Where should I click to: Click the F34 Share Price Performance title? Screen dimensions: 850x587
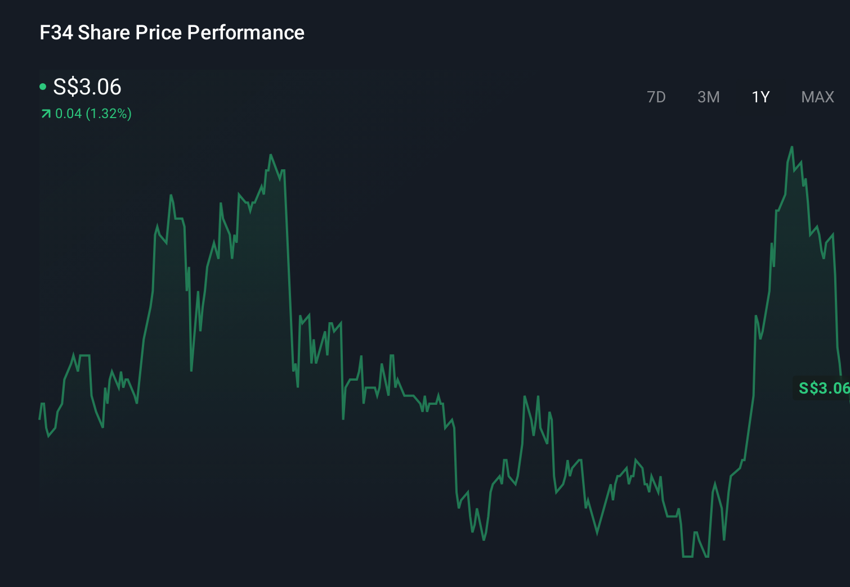tap(172, 33)
